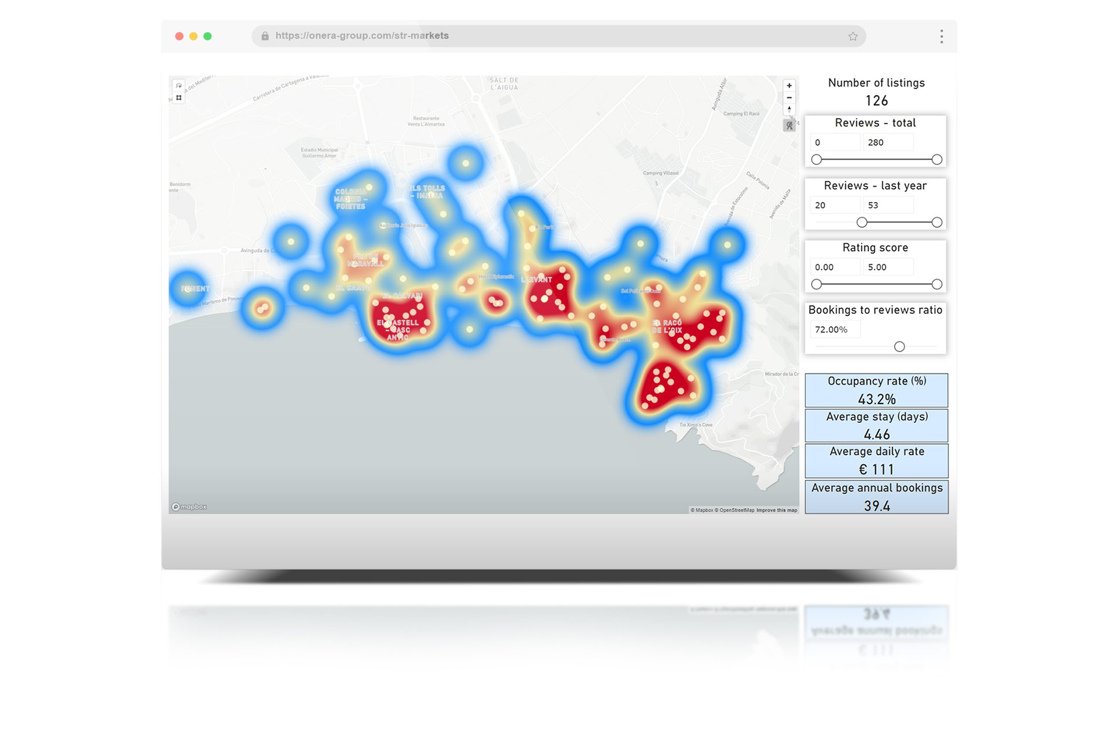Click the Rating score maximum field 5.00
The height and width of the screenshot is (741, 1112).
point(887,267)
